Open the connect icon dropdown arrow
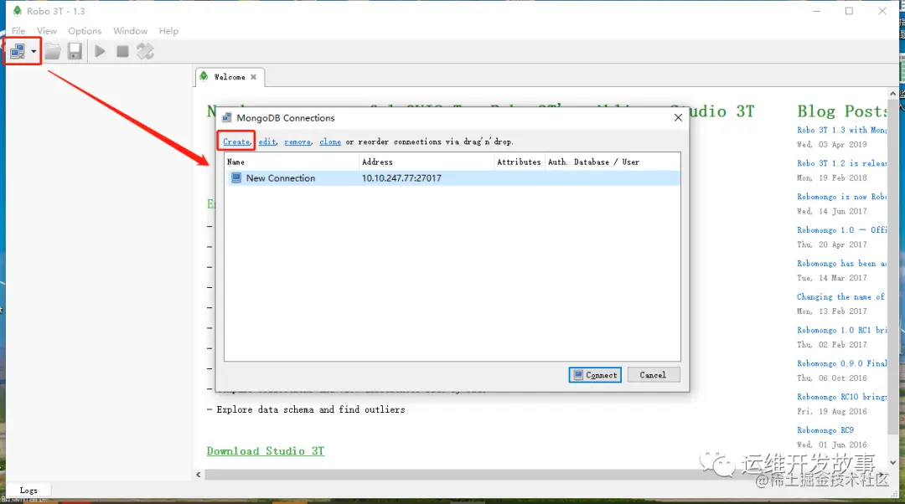The image size is (905, 504). pyautogui.click(x=34, y=52)
